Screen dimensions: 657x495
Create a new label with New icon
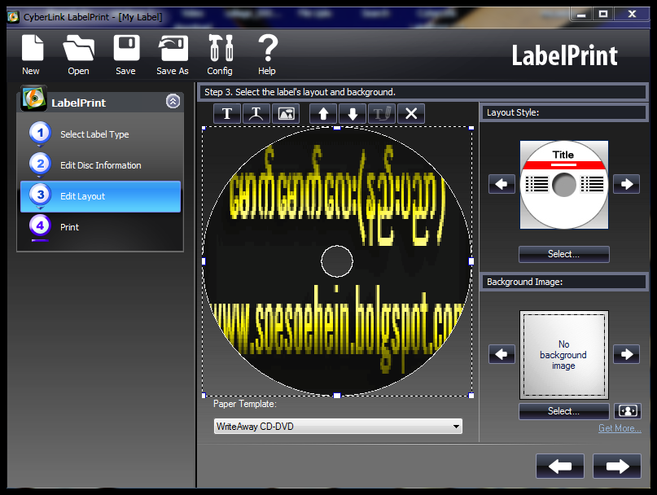[32, 55]
